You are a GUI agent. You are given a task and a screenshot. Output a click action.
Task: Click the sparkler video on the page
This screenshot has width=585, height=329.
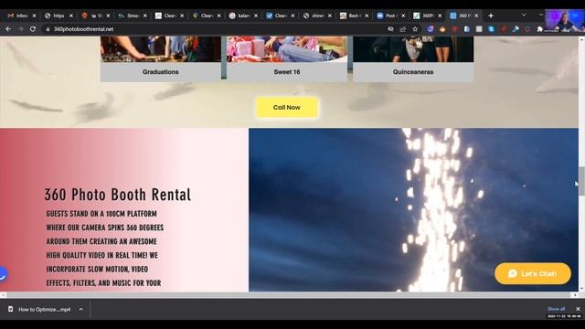[413, 209]
